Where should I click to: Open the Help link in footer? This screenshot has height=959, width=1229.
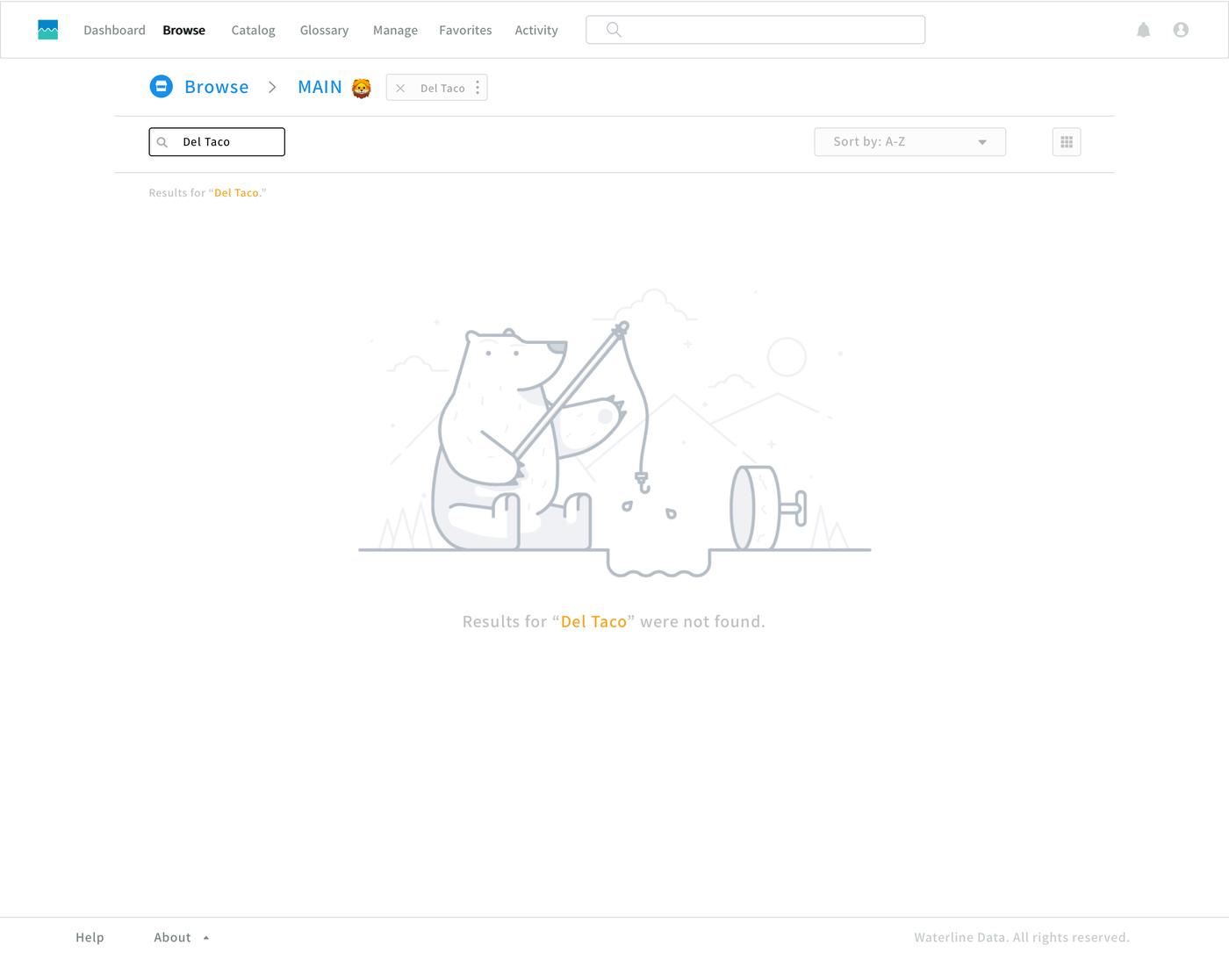pos(90,937)
